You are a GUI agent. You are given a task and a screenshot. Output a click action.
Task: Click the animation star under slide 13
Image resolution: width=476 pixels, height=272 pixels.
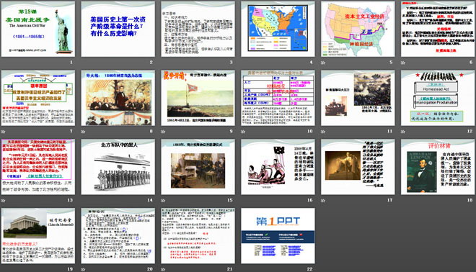(x=4, y=201)
